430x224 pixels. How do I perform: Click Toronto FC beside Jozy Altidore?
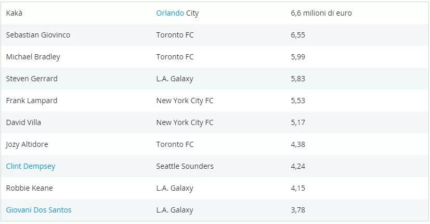(175, 144)
